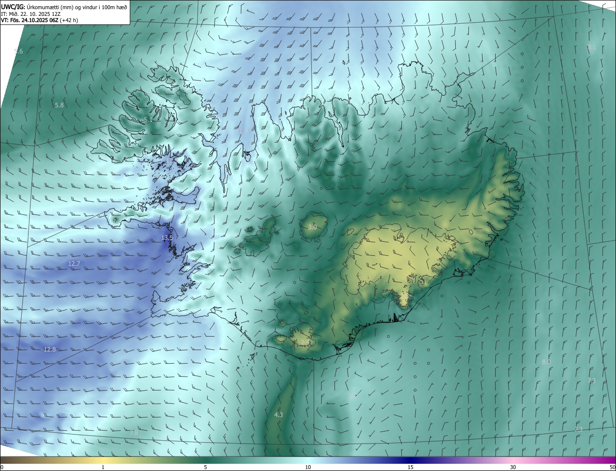This screenshot has height=471, width=616.
Task: Click the 8.1 value label at top right
Action: (592, 47)
